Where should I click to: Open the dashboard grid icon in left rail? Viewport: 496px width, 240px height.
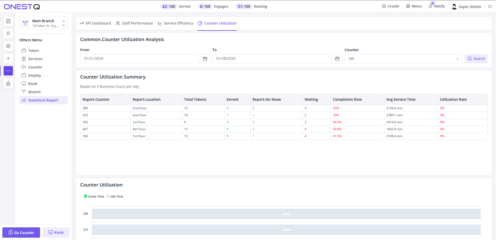point(8,21)
